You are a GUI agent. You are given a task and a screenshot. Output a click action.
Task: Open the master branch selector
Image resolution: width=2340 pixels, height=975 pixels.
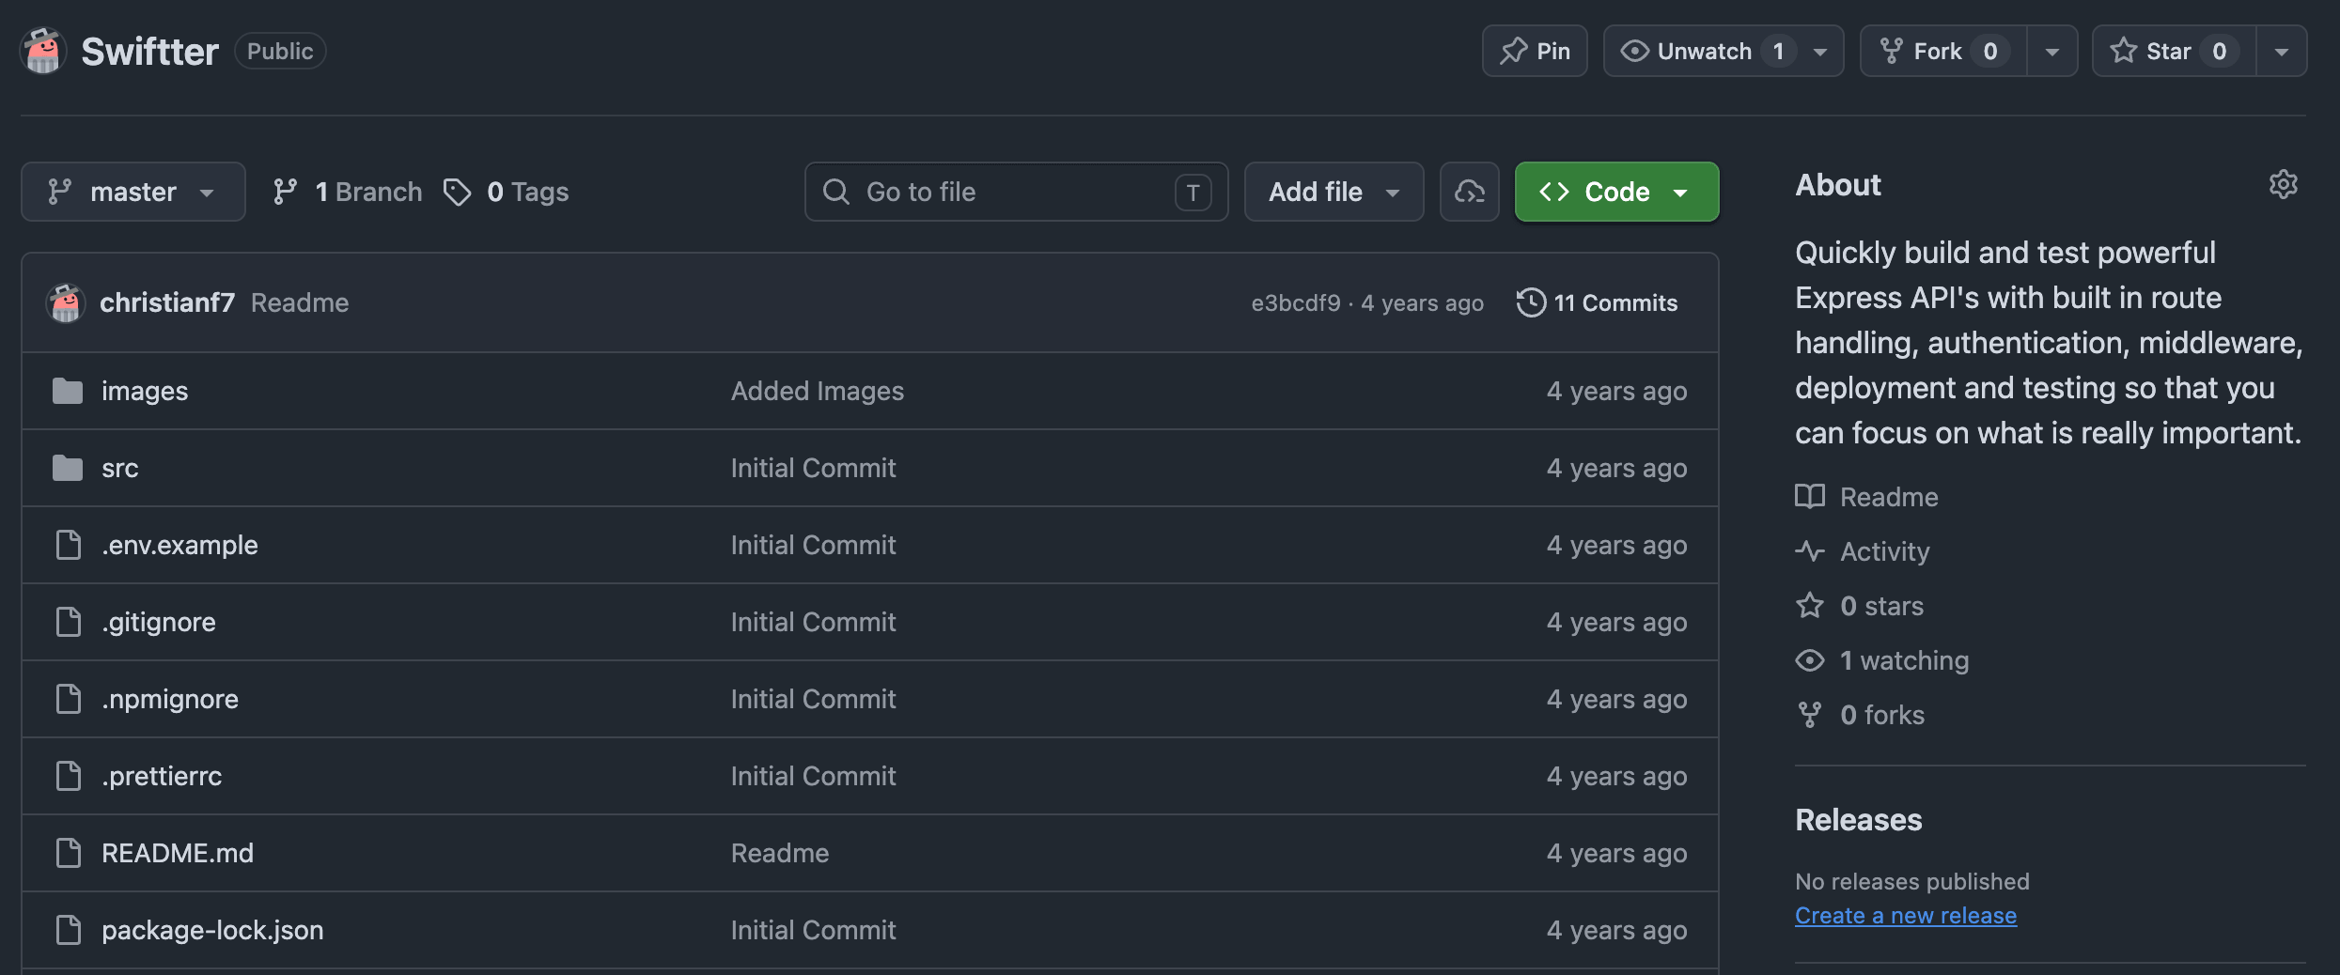133,192
